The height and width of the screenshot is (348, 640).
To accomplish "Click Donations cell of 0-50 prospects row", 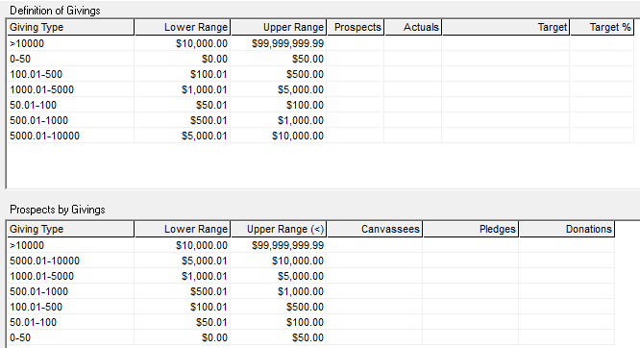I will click(567, 337).
